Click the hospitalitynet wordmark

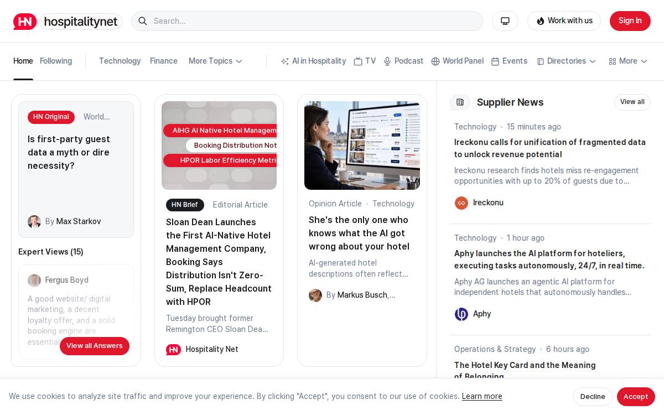pos(81,22)
